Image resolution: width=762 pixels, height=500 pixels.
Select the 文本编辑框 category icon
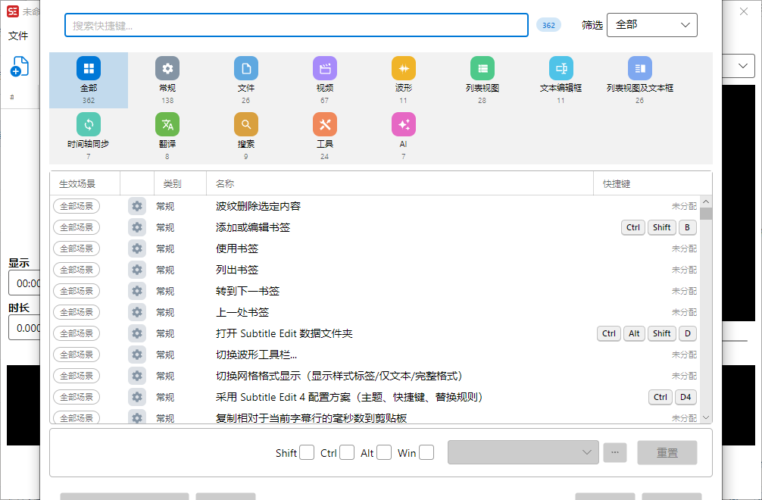[561, 68]
